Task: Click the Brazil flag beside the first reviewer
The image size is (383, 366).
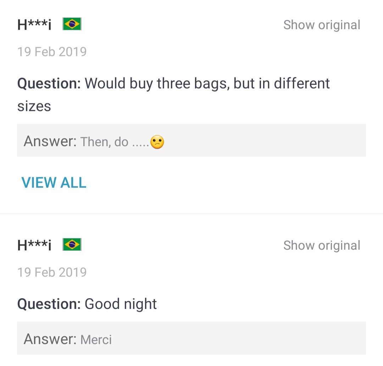Action: click(72, 24)
